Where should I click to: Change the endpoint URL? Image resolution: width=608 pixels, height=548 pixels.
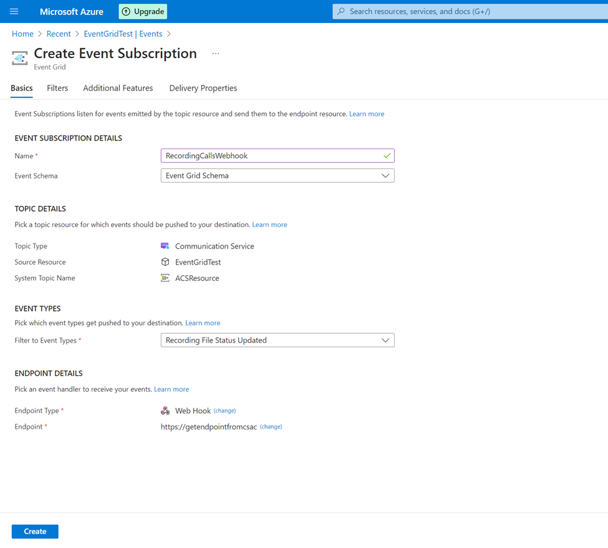point(271,426)
